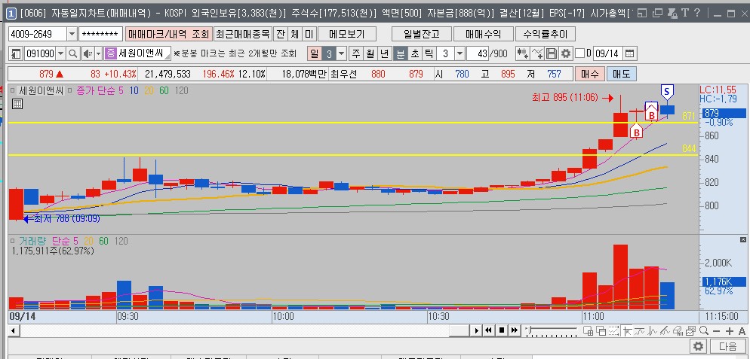The image size is (750, 359).
Task: Click the plus zoom-in icon below the chart
Action: (730, 331)
